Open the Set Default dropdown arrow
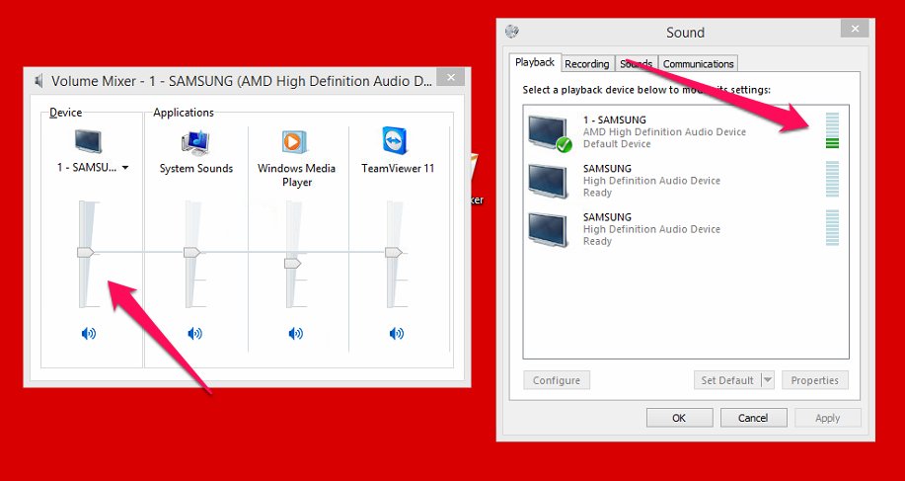905x481 pixels. [768, 380]
